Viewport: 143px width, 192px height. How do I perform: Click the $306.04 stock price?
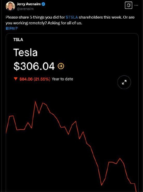tap(34, 66)
